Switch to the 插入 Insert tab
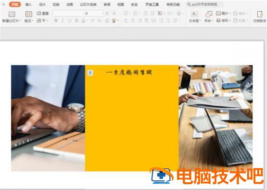This screenshot has height=190, width=267. [x=29, y=4]
